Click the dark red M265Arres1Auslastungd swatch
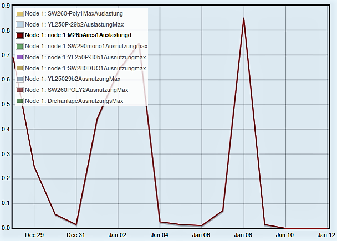 [x=20, y=35]
